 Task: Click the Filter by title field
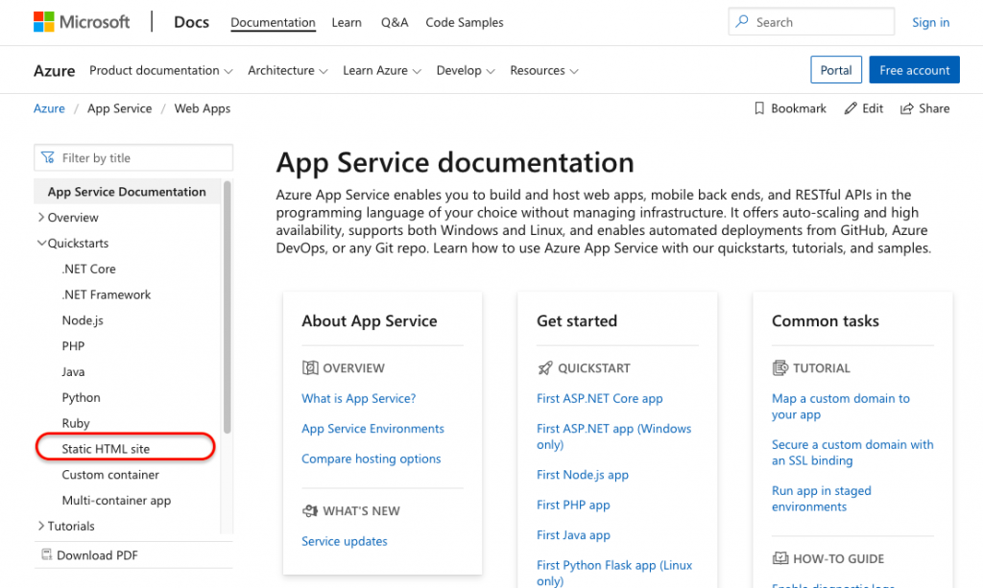coord(133,158)
